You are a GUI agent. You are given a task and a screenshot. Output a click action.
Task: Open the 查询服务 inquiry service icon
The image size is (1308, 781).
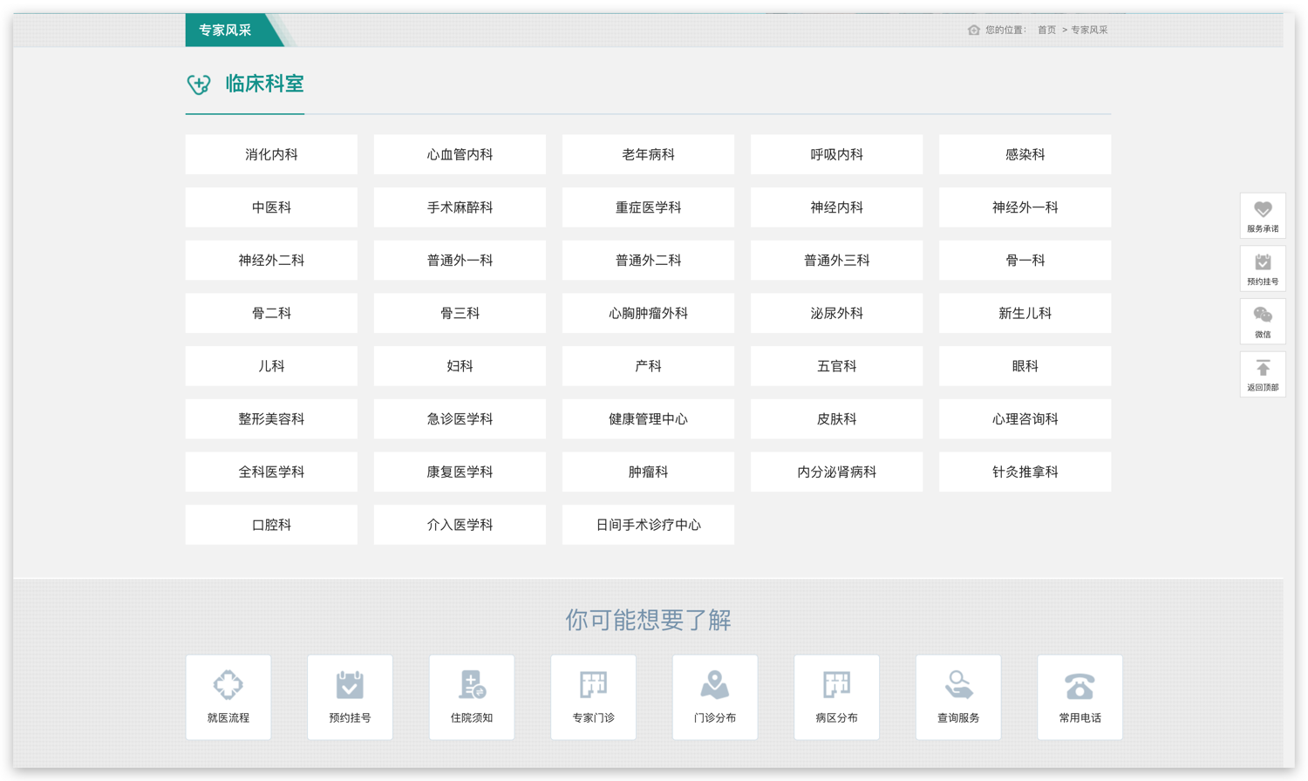[x=957, y=696]
